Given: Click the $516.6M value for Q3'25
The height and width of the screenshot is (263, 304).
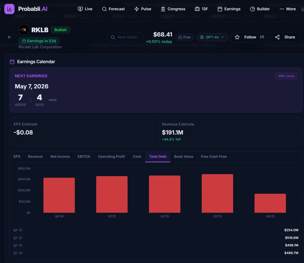Looking at the screenshot, I should click(292, 238).
